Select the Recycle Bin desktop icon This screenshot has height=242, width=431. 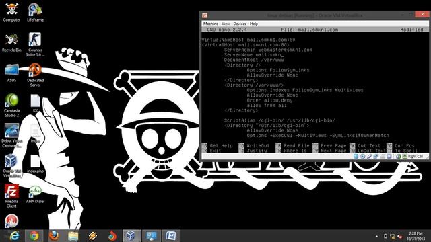11,43
